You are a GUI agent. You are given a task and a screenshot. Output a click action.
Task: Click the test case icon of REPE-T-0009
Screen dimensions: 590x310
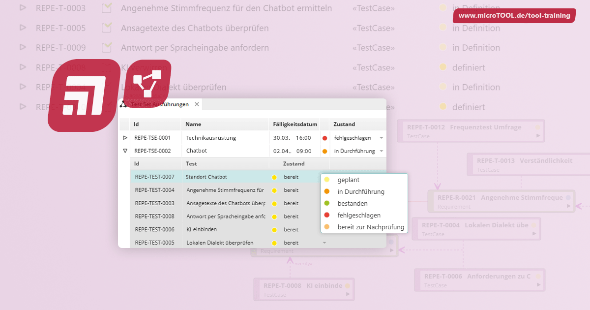106,47
